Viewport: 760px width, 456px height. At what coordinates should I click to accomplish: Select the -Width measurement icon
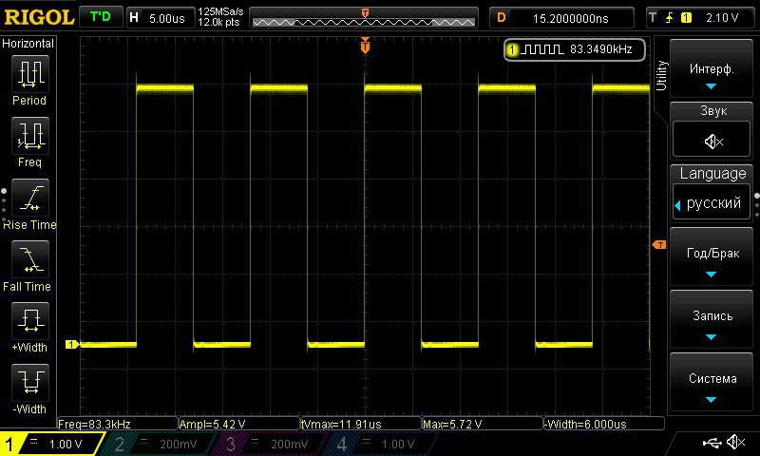[x=30, y=382]
